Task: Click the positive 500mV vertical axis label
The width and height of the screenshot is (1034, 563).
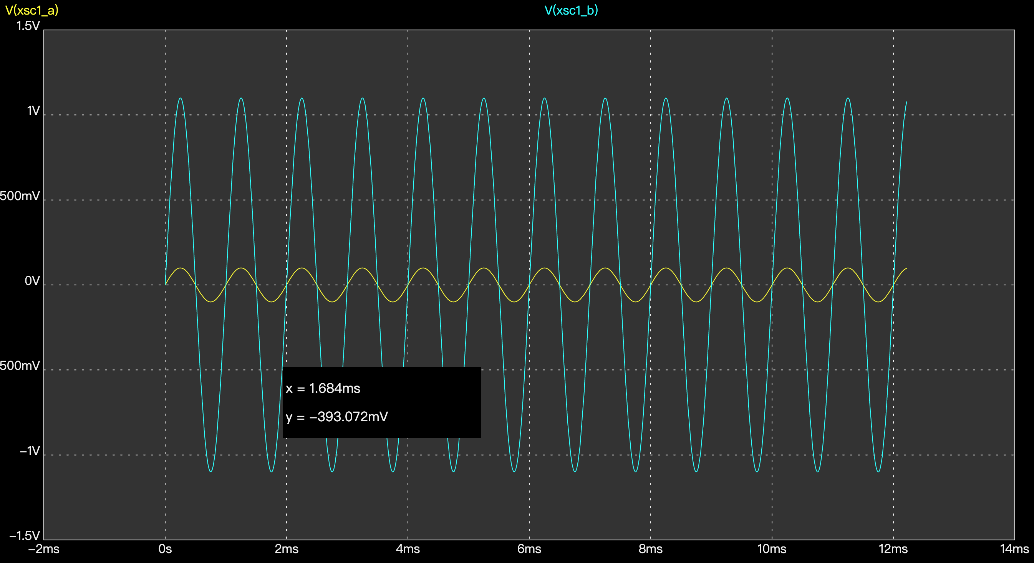Action: click(x=20, y=196)
